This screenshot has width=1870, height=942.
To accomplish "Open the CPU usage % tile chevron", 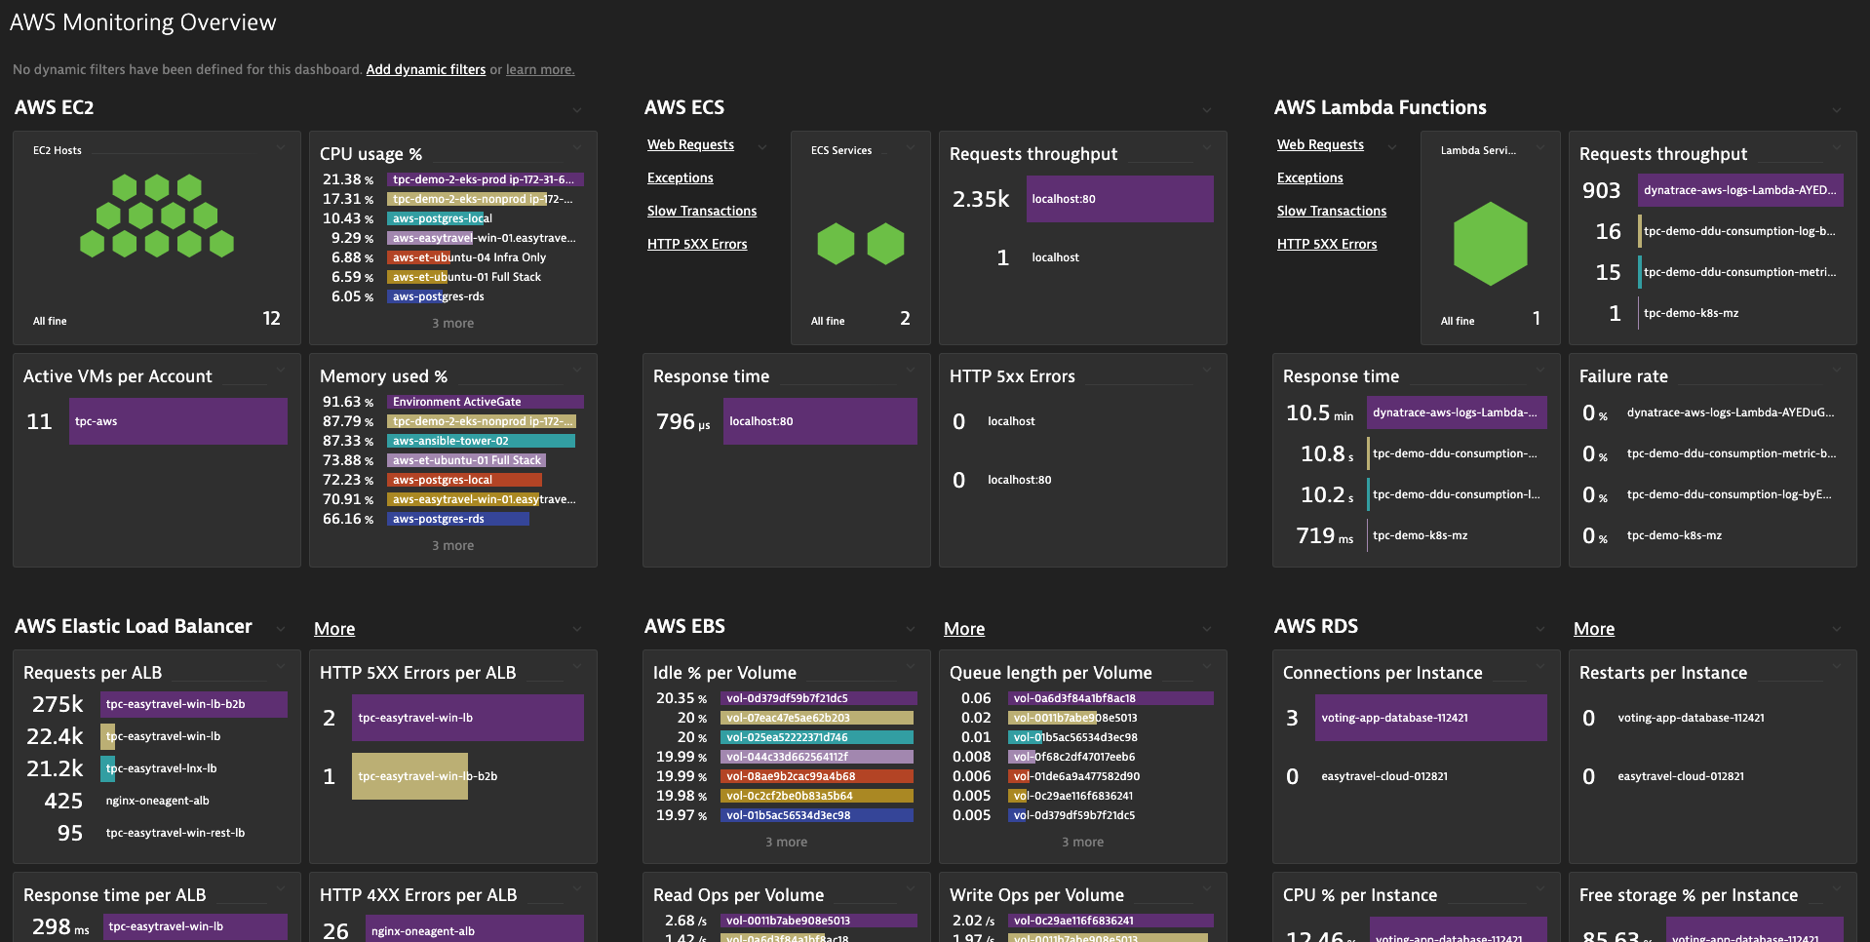I will pyautogui.click(x=576, y=147).
